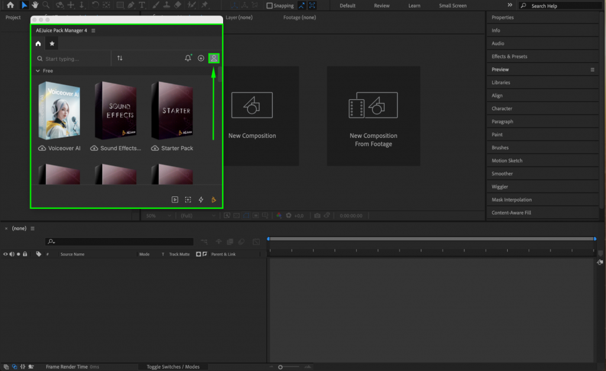
Task: Click the lightning icon at AEJuice panel bottom
Action: click(200, 199)
